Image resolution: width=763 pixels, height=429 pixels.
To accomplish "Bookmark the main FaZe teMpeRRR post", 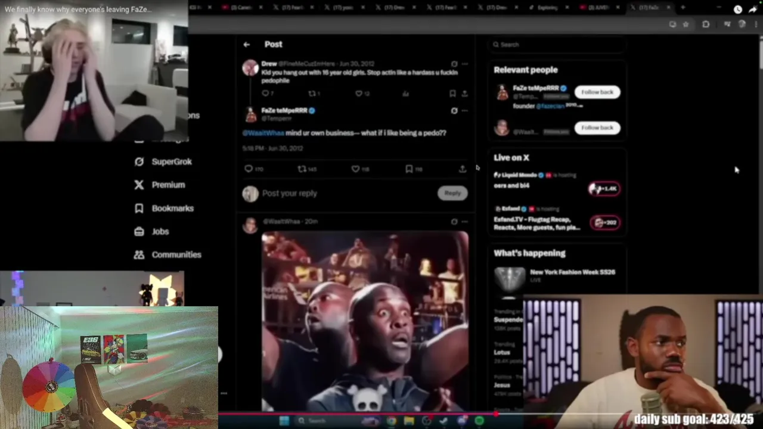I will click(x=409, y=169).
